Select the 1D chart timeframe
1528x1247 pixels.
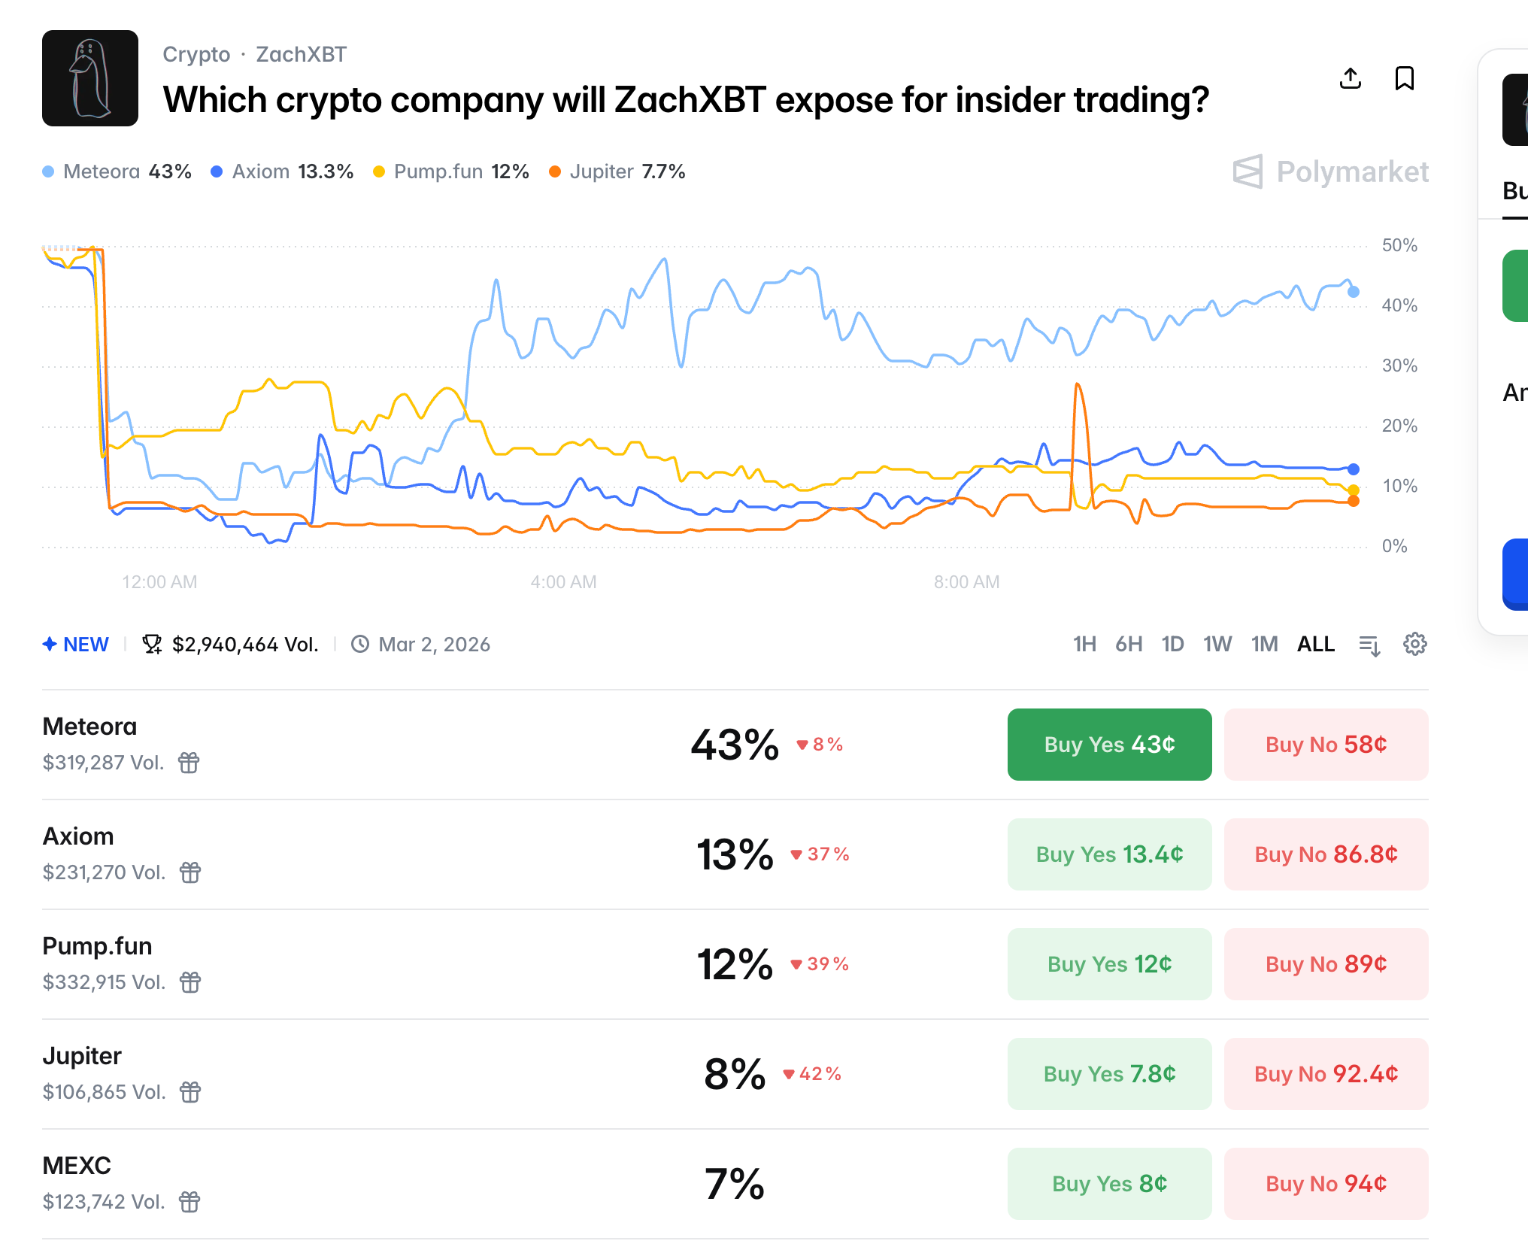point(1172,645)
